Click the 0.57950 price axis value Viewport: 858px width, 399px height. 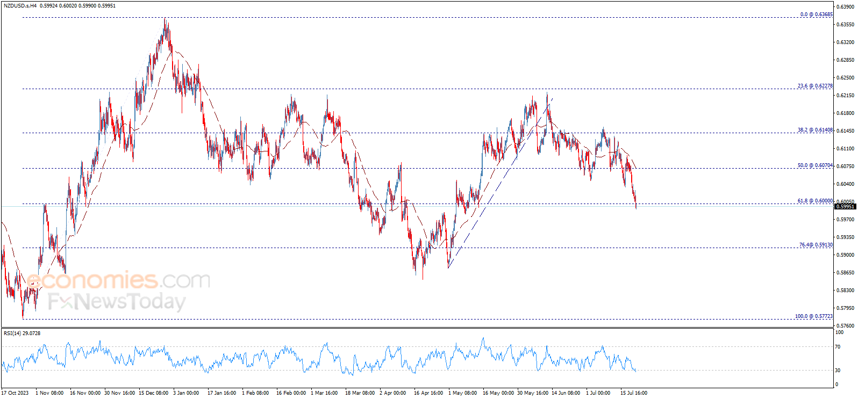click(x=846, y=308)
